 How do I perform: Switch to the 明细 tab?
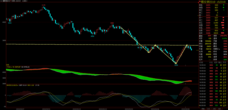203,109
